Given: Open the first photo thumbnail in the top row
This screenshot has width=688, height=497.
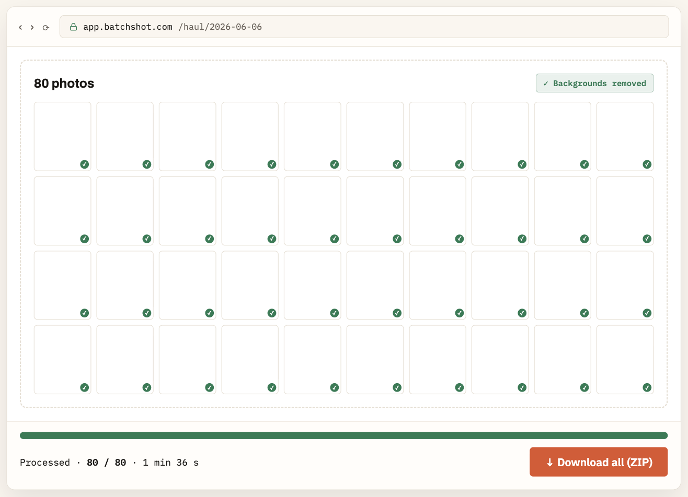Looking at the screenshot, I should (63, 136).
